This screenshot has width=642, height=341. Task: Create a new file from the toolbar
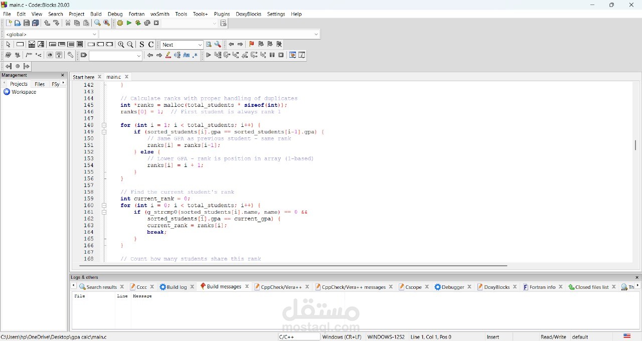tap(9, 23)
